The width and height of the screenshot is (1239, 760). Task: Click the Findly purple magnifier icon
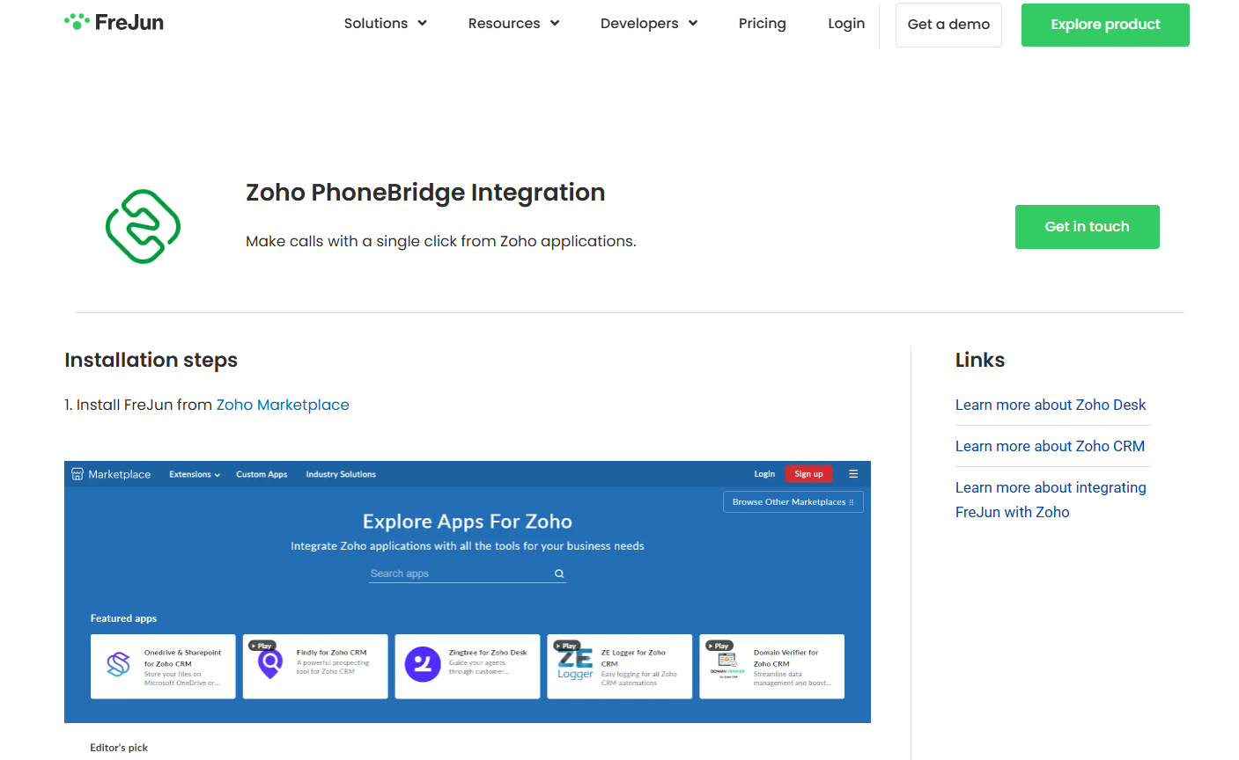coord(271,664)
